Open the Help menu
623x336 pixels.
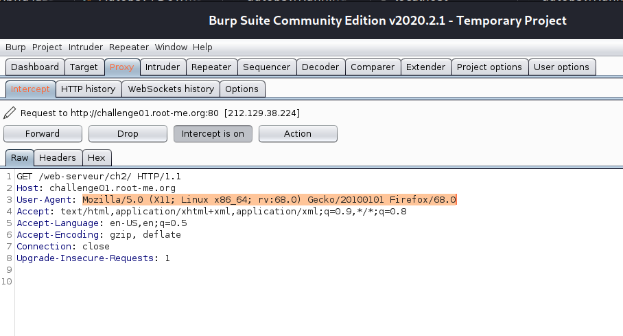click(202, 47)
